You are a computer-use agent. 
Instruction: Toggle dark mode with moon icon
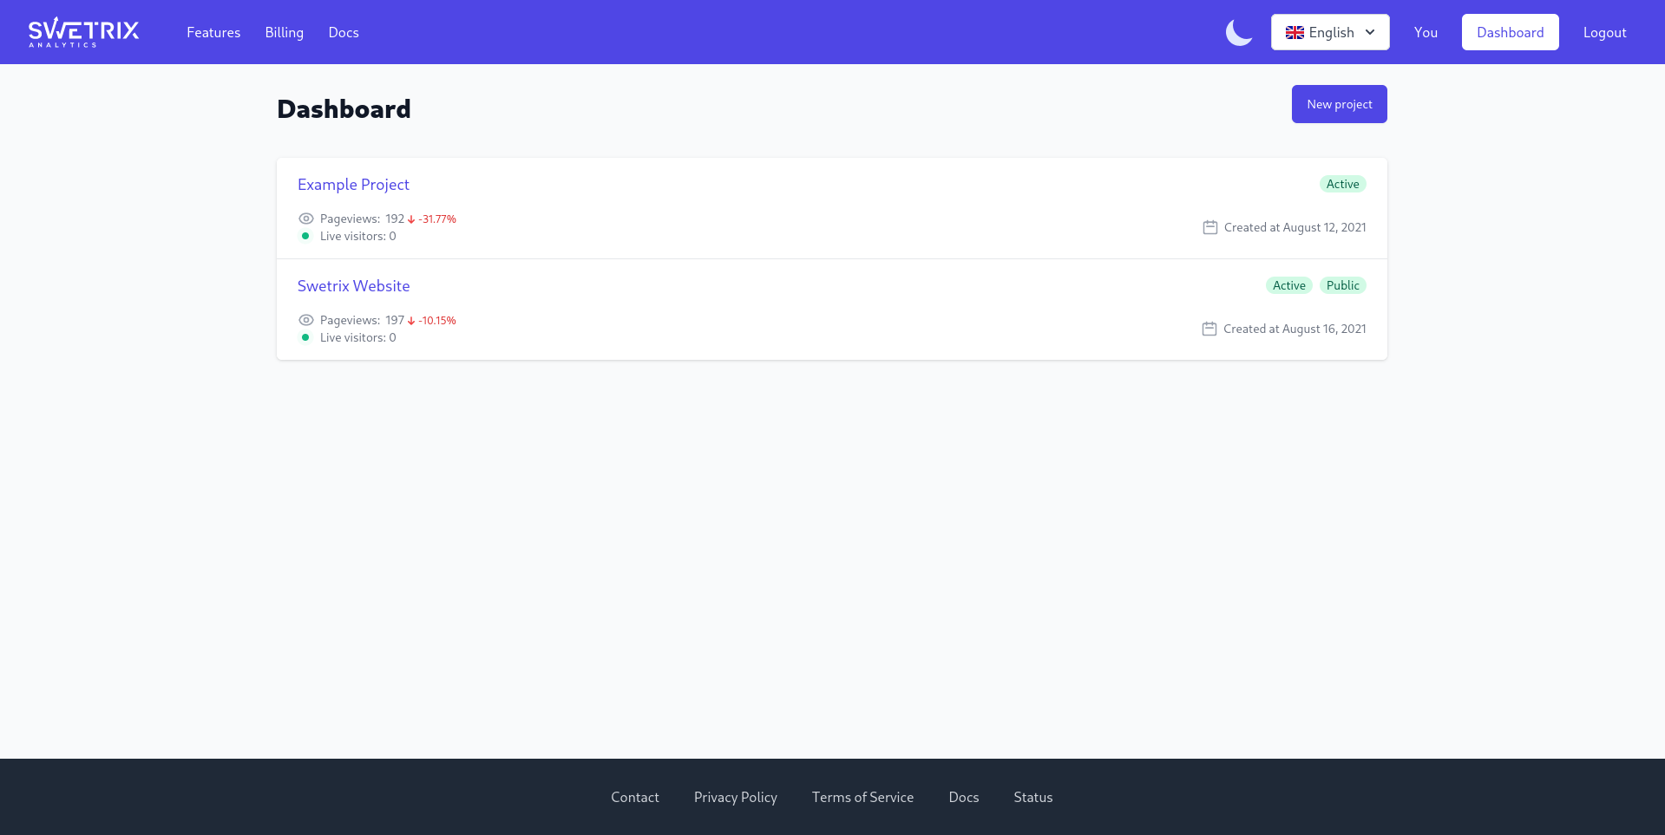click(1238, 33)
